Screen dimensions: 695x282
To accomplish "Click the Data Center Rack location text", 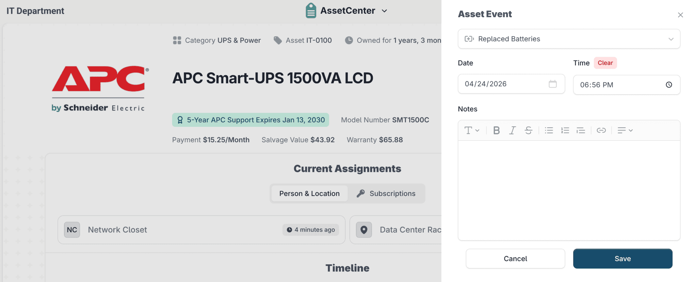I will tap(411, 230).
